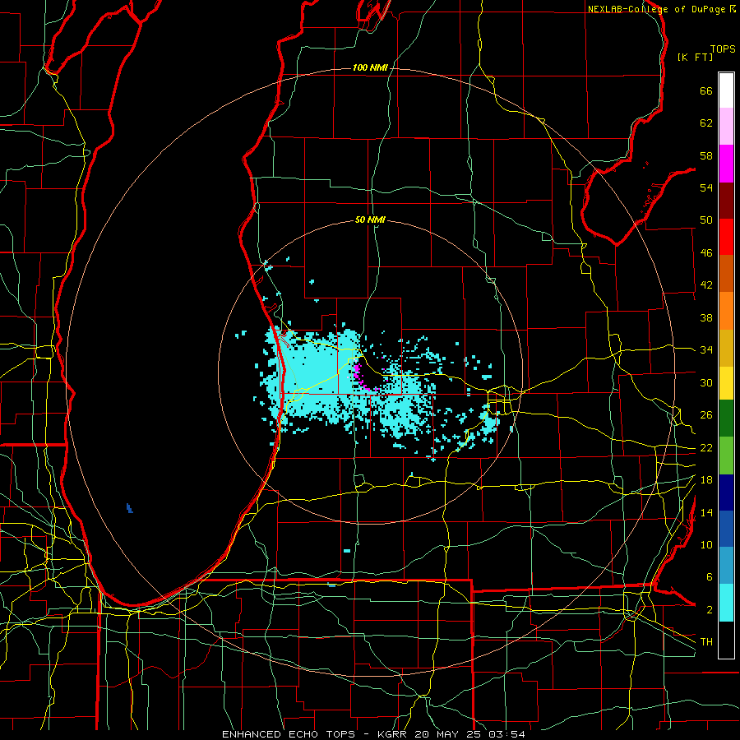Click the '10' legend value
This screenshot has height=740, width=740.
[x=706, y=544]
